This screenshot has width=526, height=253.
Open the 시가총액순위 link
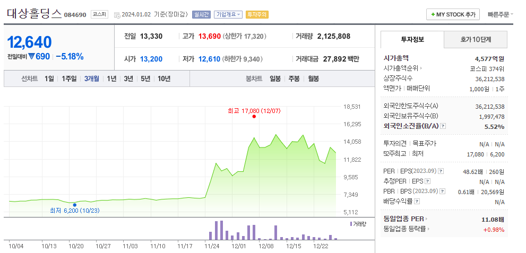pos(401,68)
